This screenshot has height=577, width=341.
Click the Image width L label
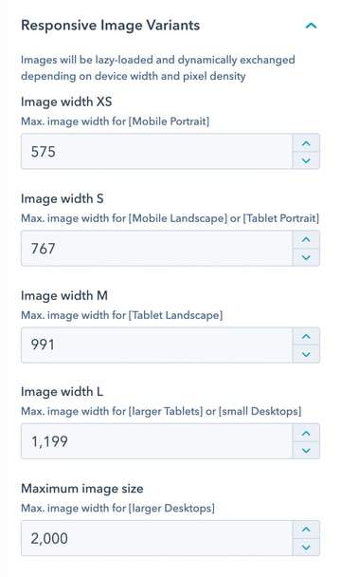(x=62, y=392)
